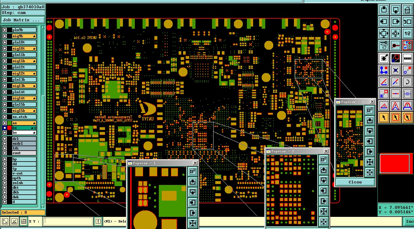Toggle display checkbox for layer pln11b

[5, 55]
